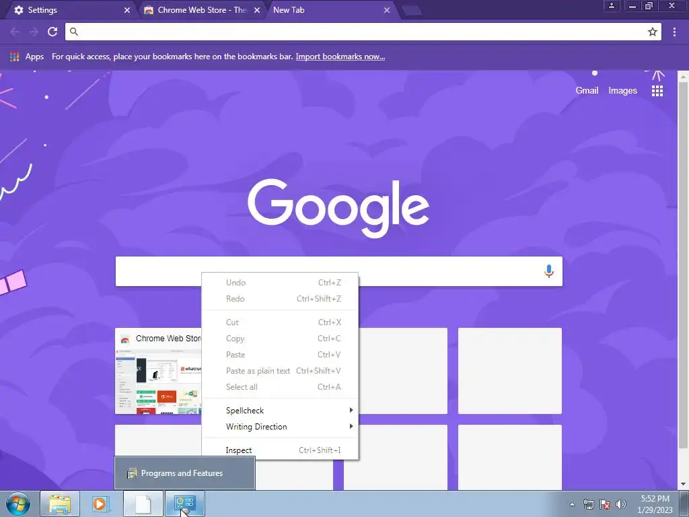Expand the Spellcheck submenu

(280, 410)
